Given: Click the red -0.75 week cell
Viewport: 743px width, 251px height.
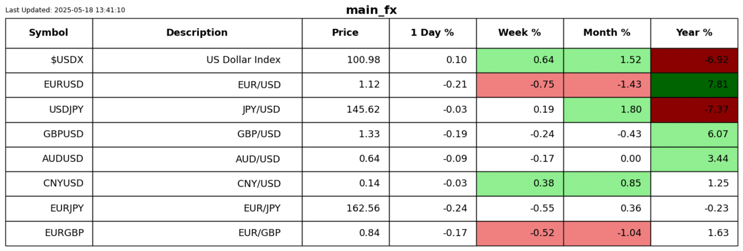Looking at the screenshot, I should click(x=519, y=84).
